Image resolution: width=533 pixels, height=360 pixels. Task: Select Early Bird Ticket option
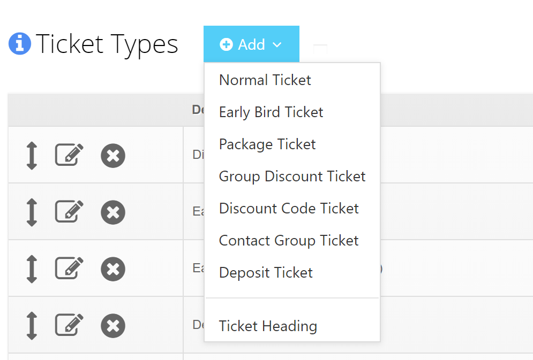(x=271, y=112)
